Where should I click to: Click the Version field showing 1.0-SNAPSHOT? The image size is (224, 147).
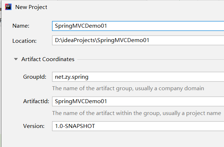click(x=137, y=126)
